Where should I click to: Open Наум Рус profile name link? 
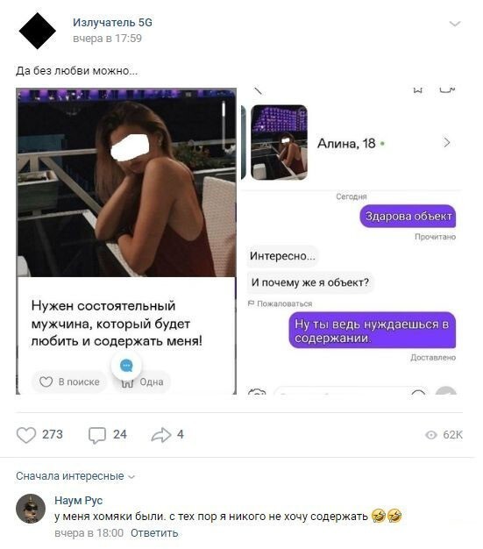tap(78, 501)
